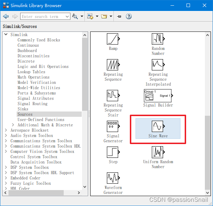
Task: Expand the Aerospace Blockset node
Action: [x=6, y=130]
